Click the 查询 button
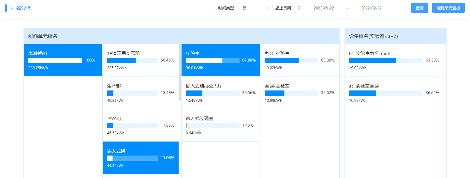470x178 pixels. pyautogui.click(x=419, y=8)
